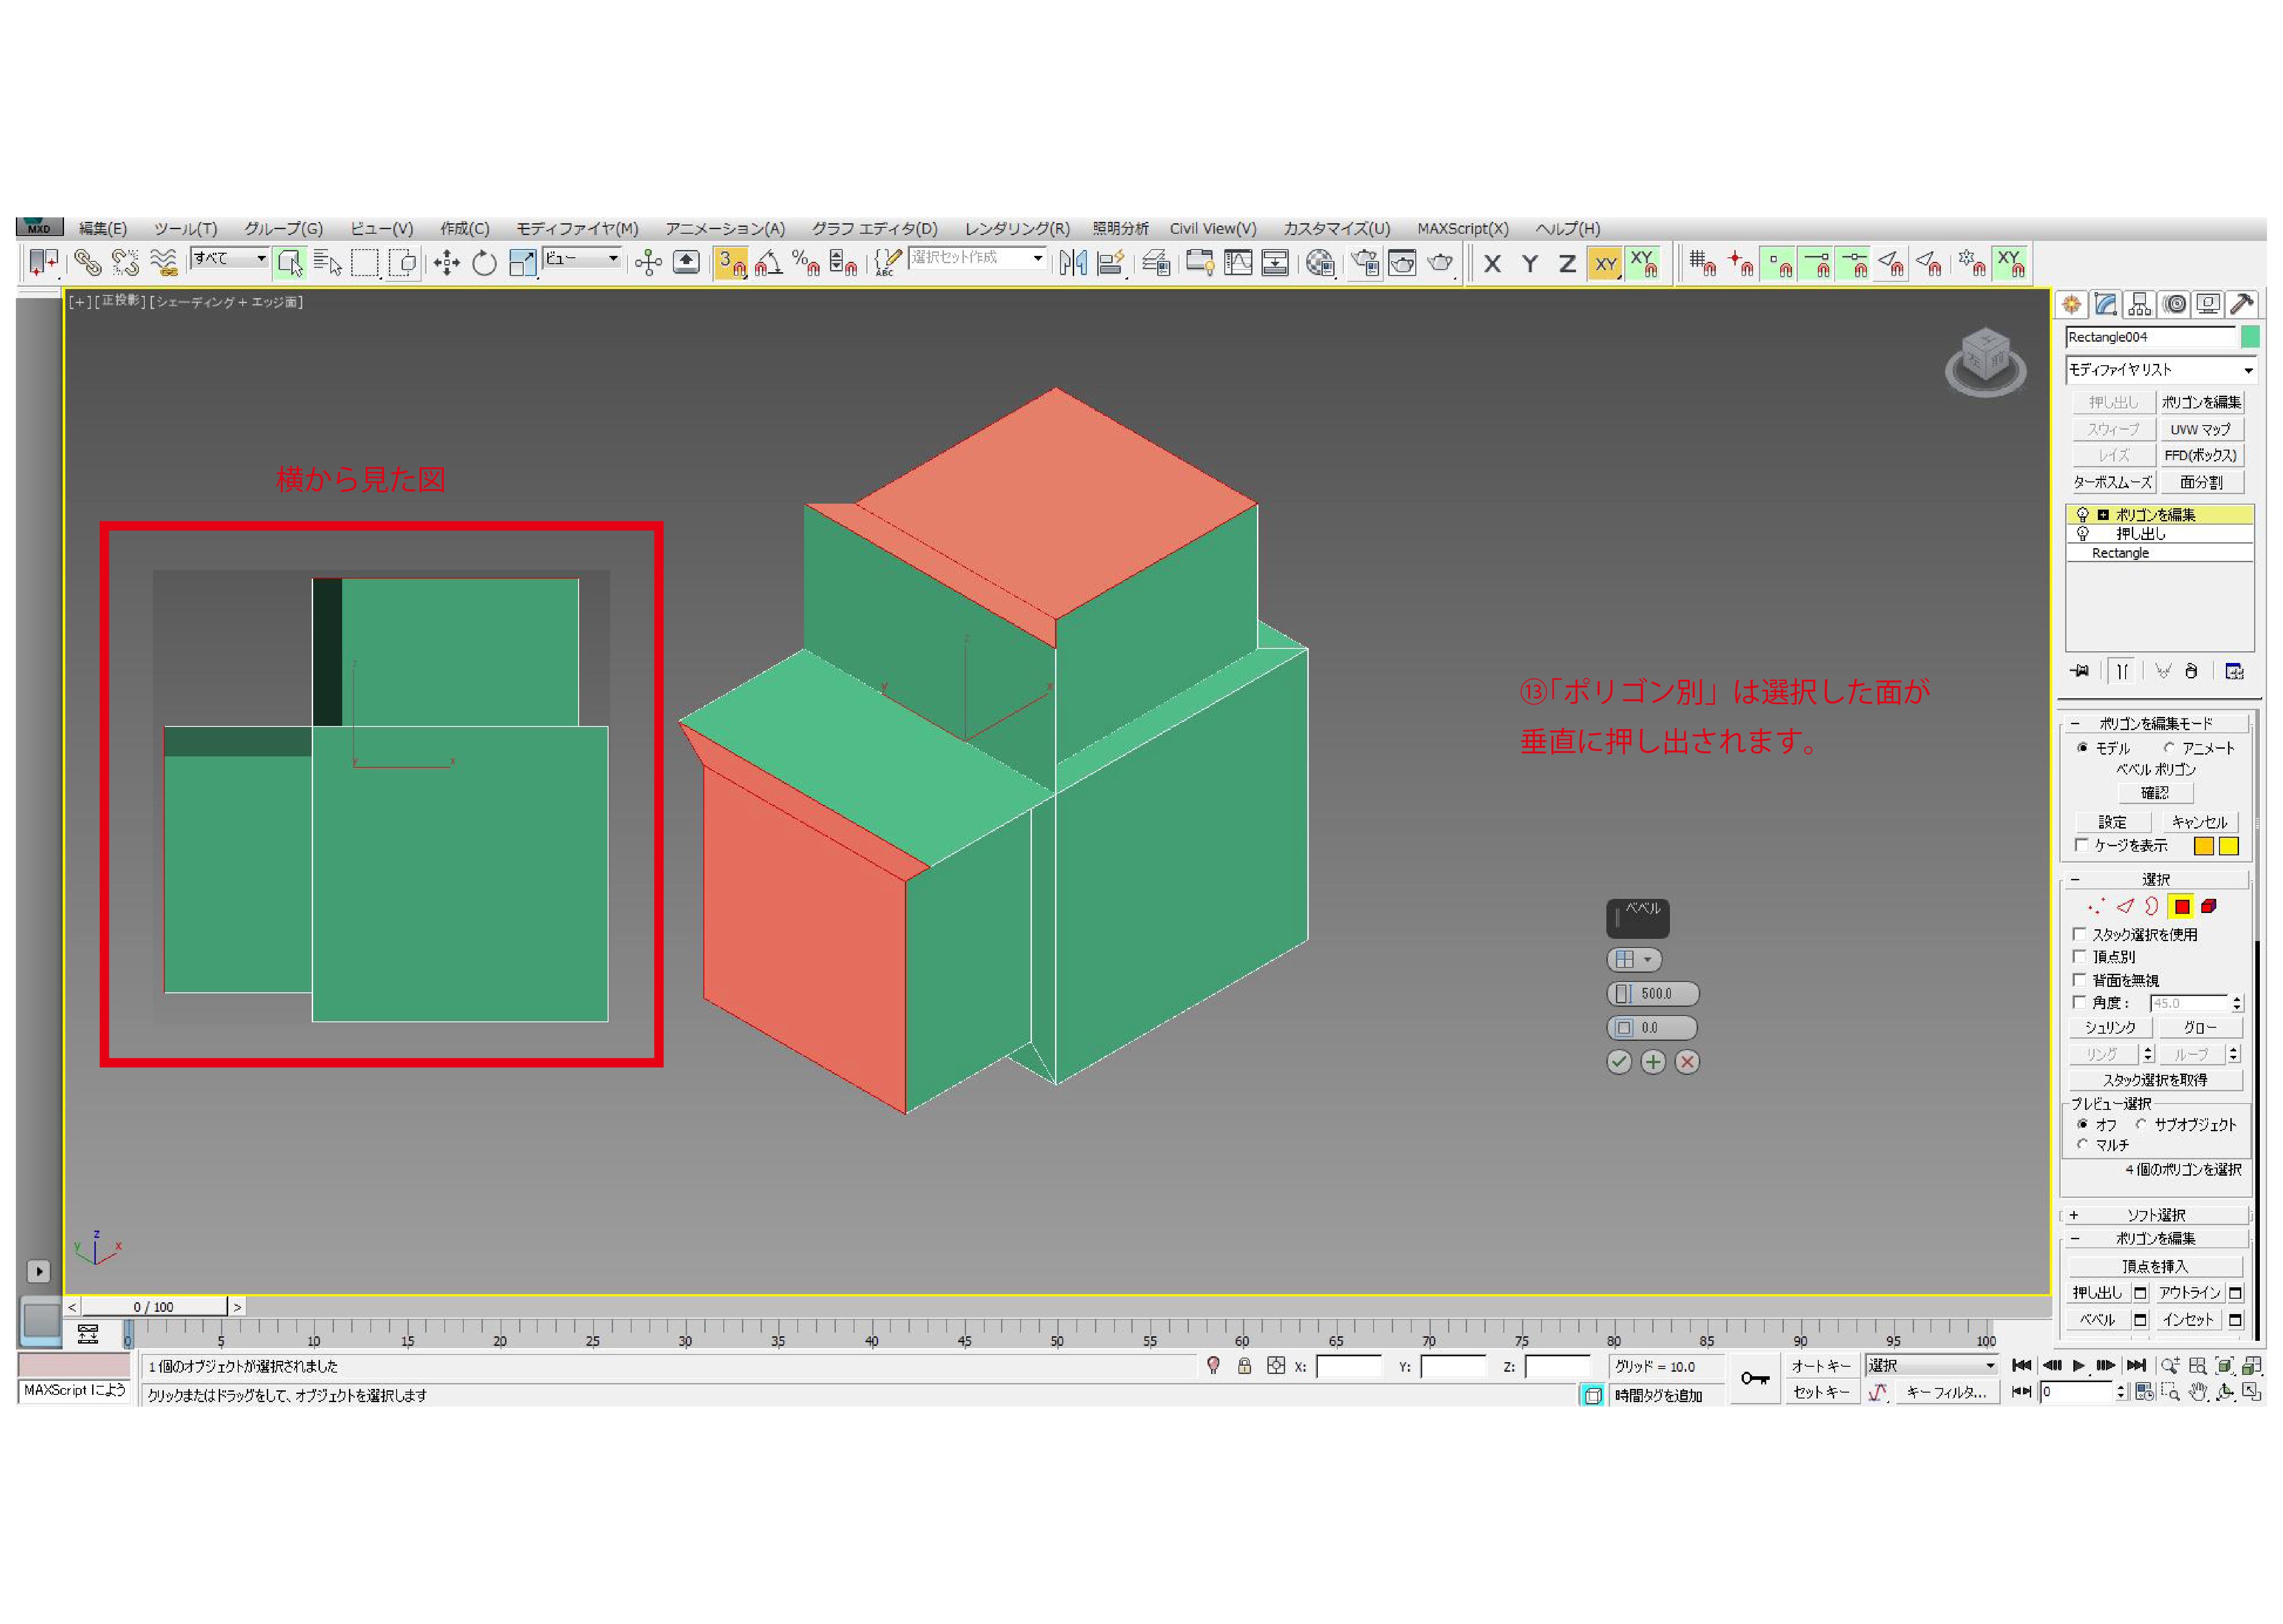Image resolution: width=2283 pixels, height=1624 pixels.
Task: Select the Move tool in toolbar
Action: point(446,263)
